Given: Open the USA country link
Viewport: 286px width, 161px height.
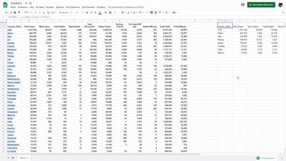Looking at the screenshot, I should coord(9,30).
